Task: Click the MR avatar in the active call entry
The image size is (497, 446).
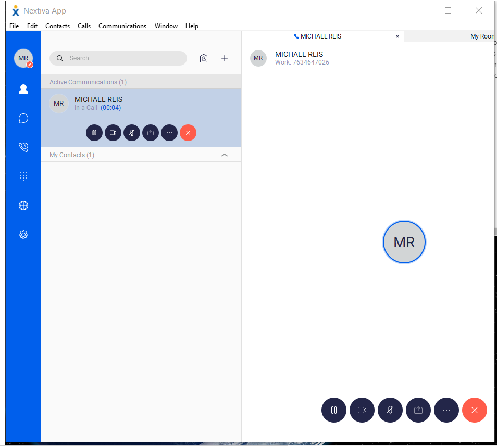Action: tap(59, 104)
